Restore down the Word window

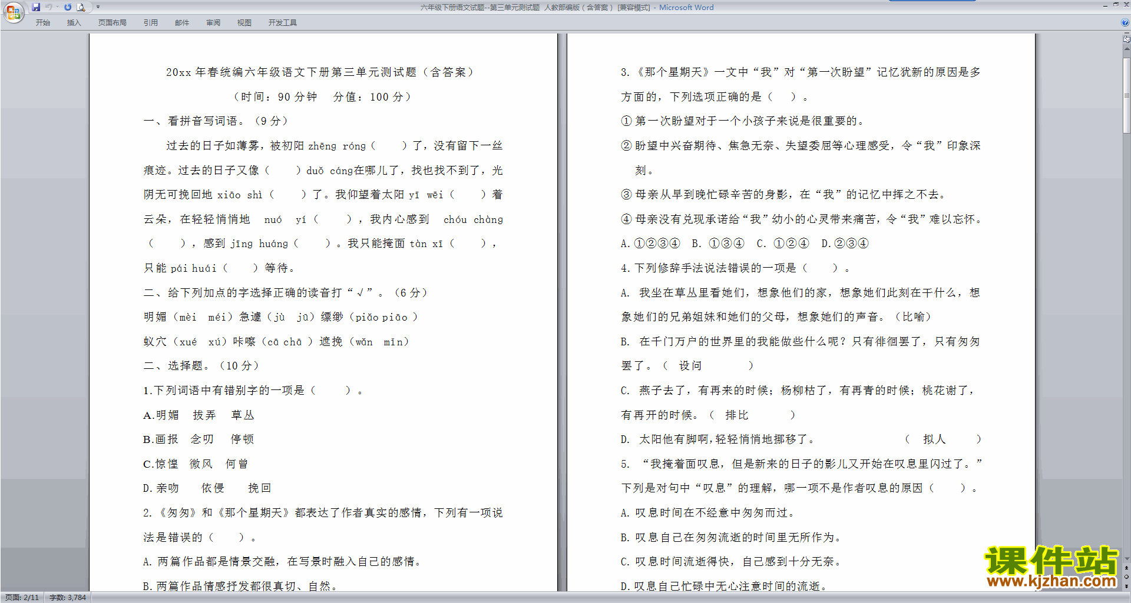coord(1116,5)
